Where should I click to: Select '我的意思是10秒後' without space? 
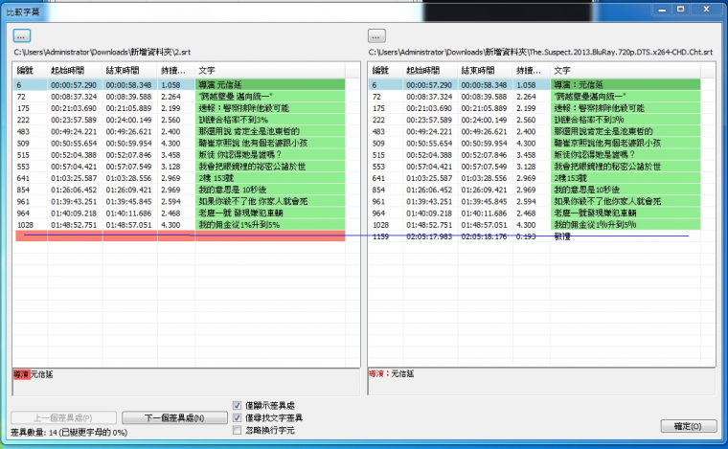pyautogui.click(x=535, y=190)
